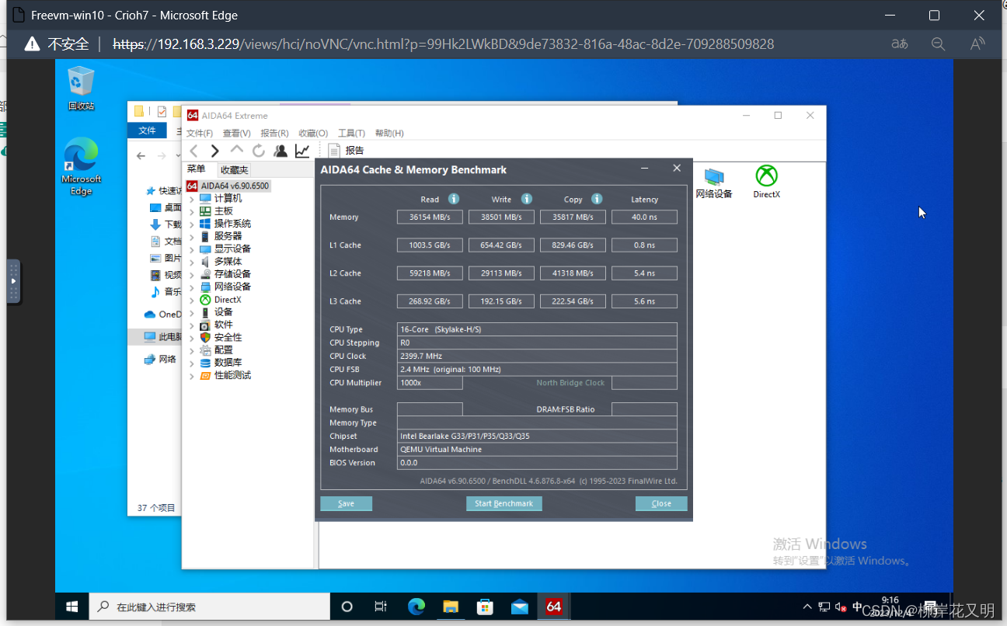Click the Save button in benchmark dialog
The width and height of the screenshot is (1007, 626).
[346, 503]
